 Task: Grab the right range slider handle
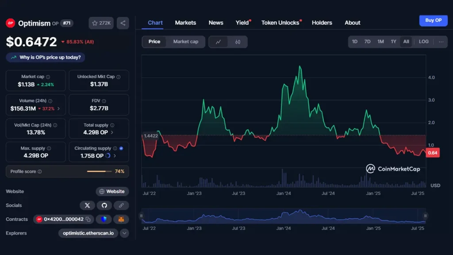point(425,216)
